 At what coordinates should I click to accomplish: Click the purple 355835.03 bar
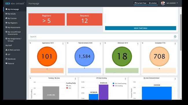(x=104, y=92)
